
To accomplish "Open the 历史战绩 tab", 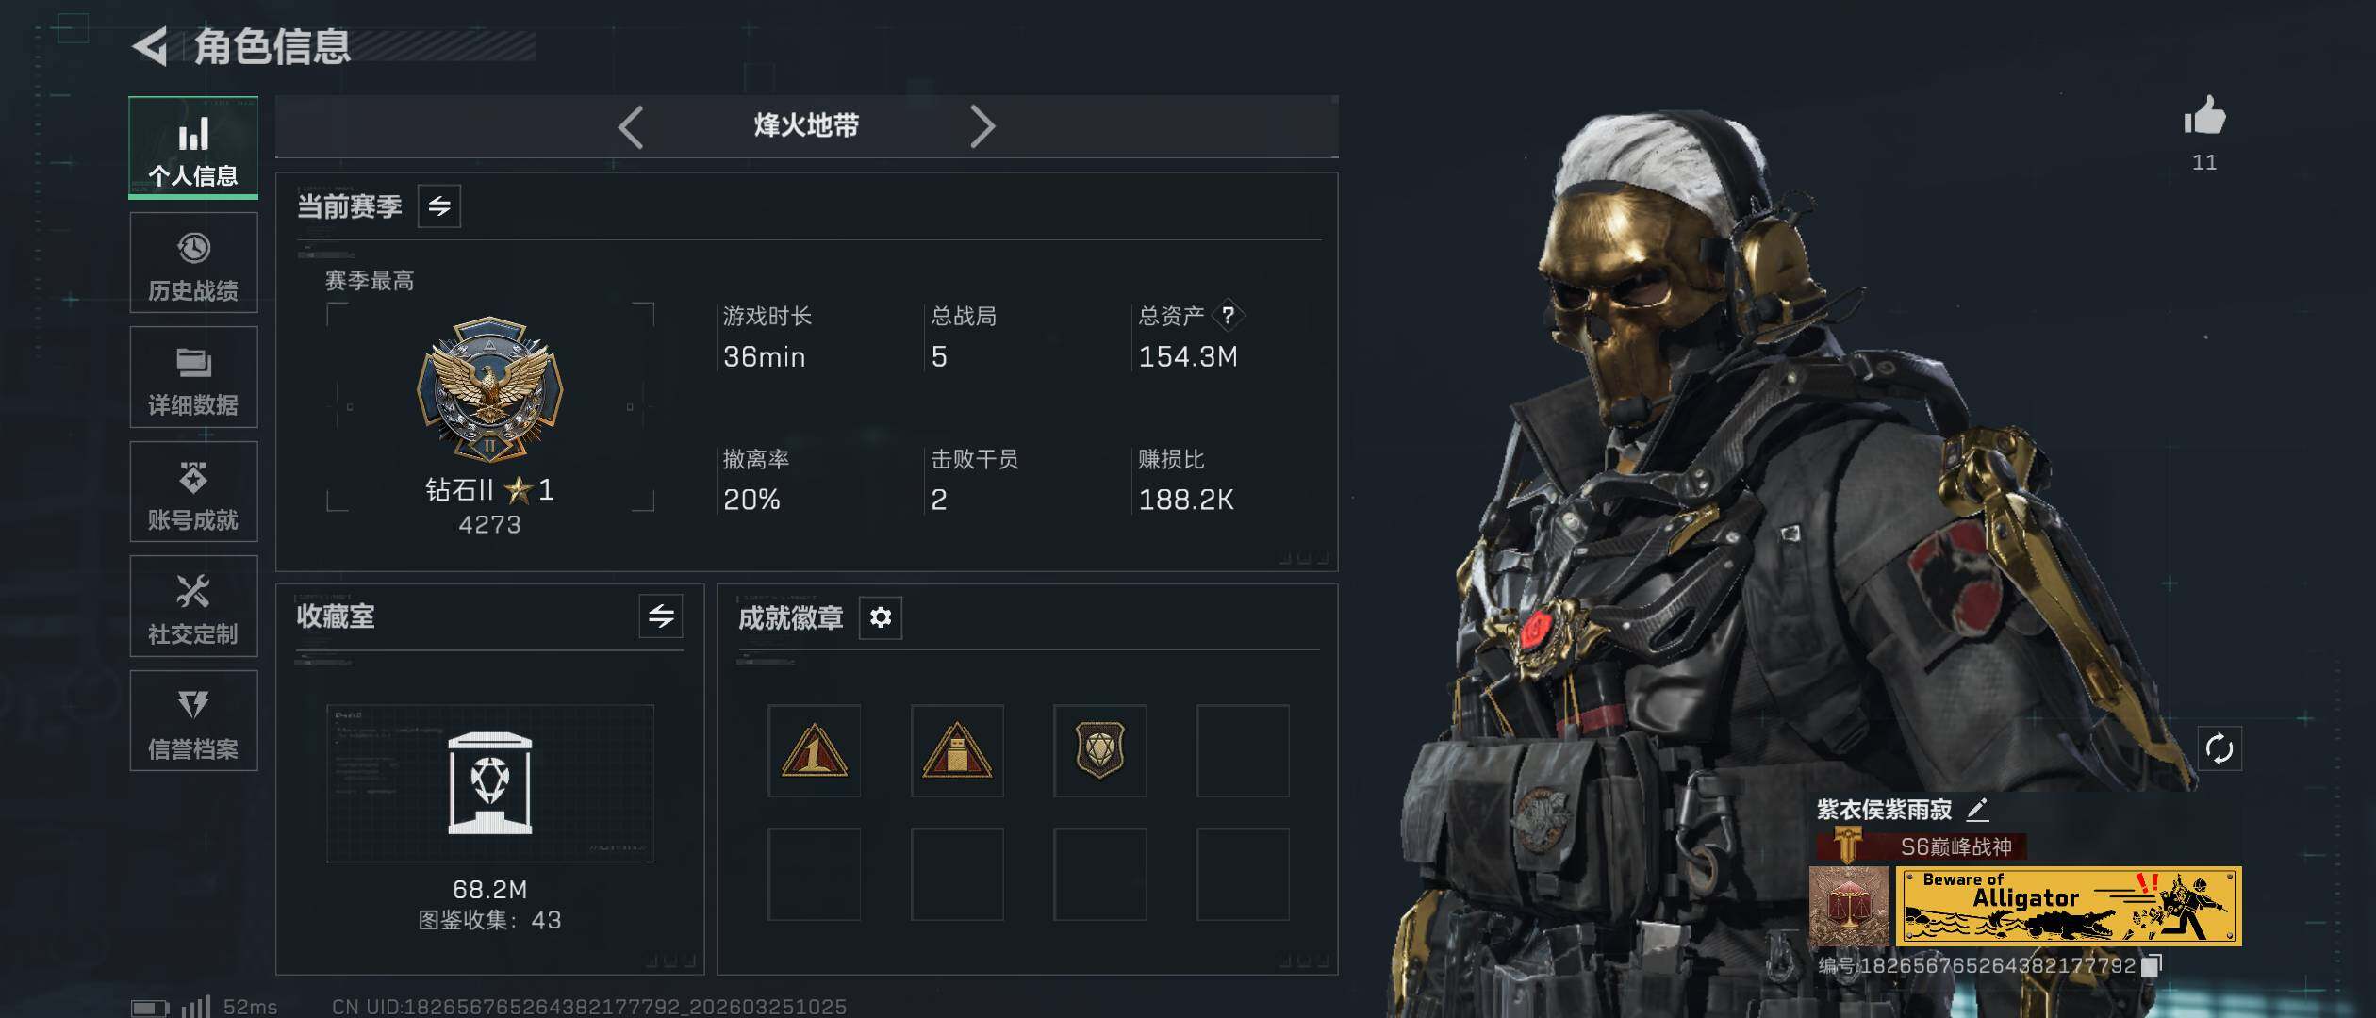I will pos(193,263).
